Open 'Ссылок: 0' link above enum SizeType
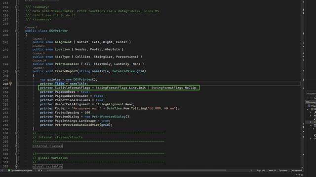This screenshot has width=316, height=177. tap(39, 54)
